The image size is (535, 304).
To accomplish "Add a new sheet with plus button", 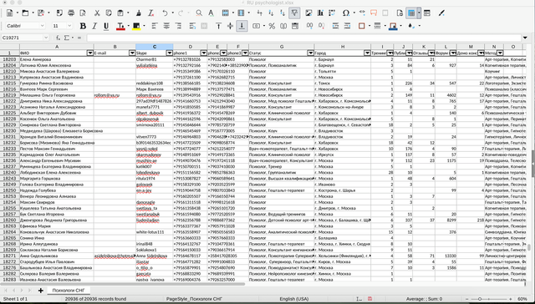I will coord(41,291).
